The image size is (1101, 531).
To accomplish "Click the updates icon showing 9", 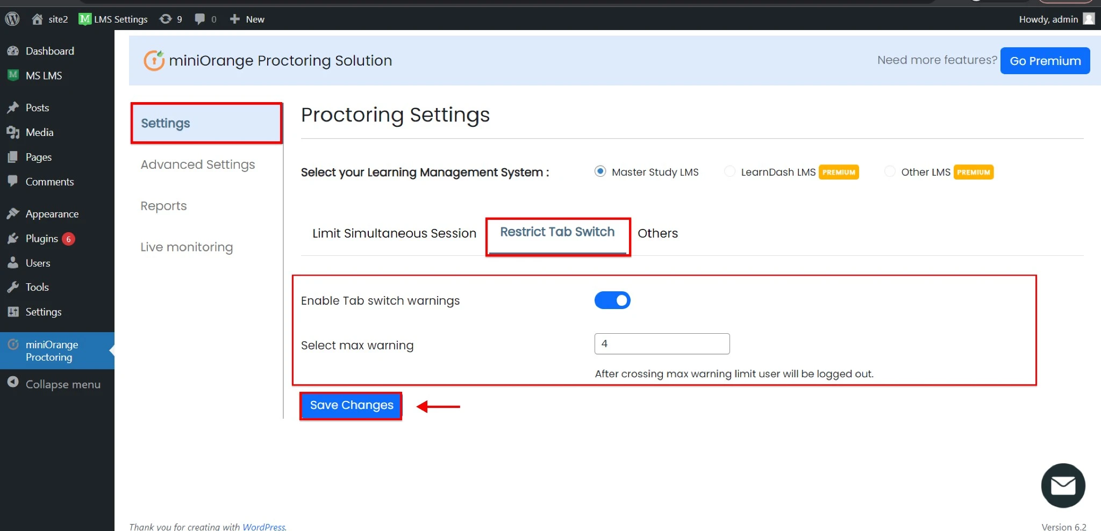I will point(166,19).
